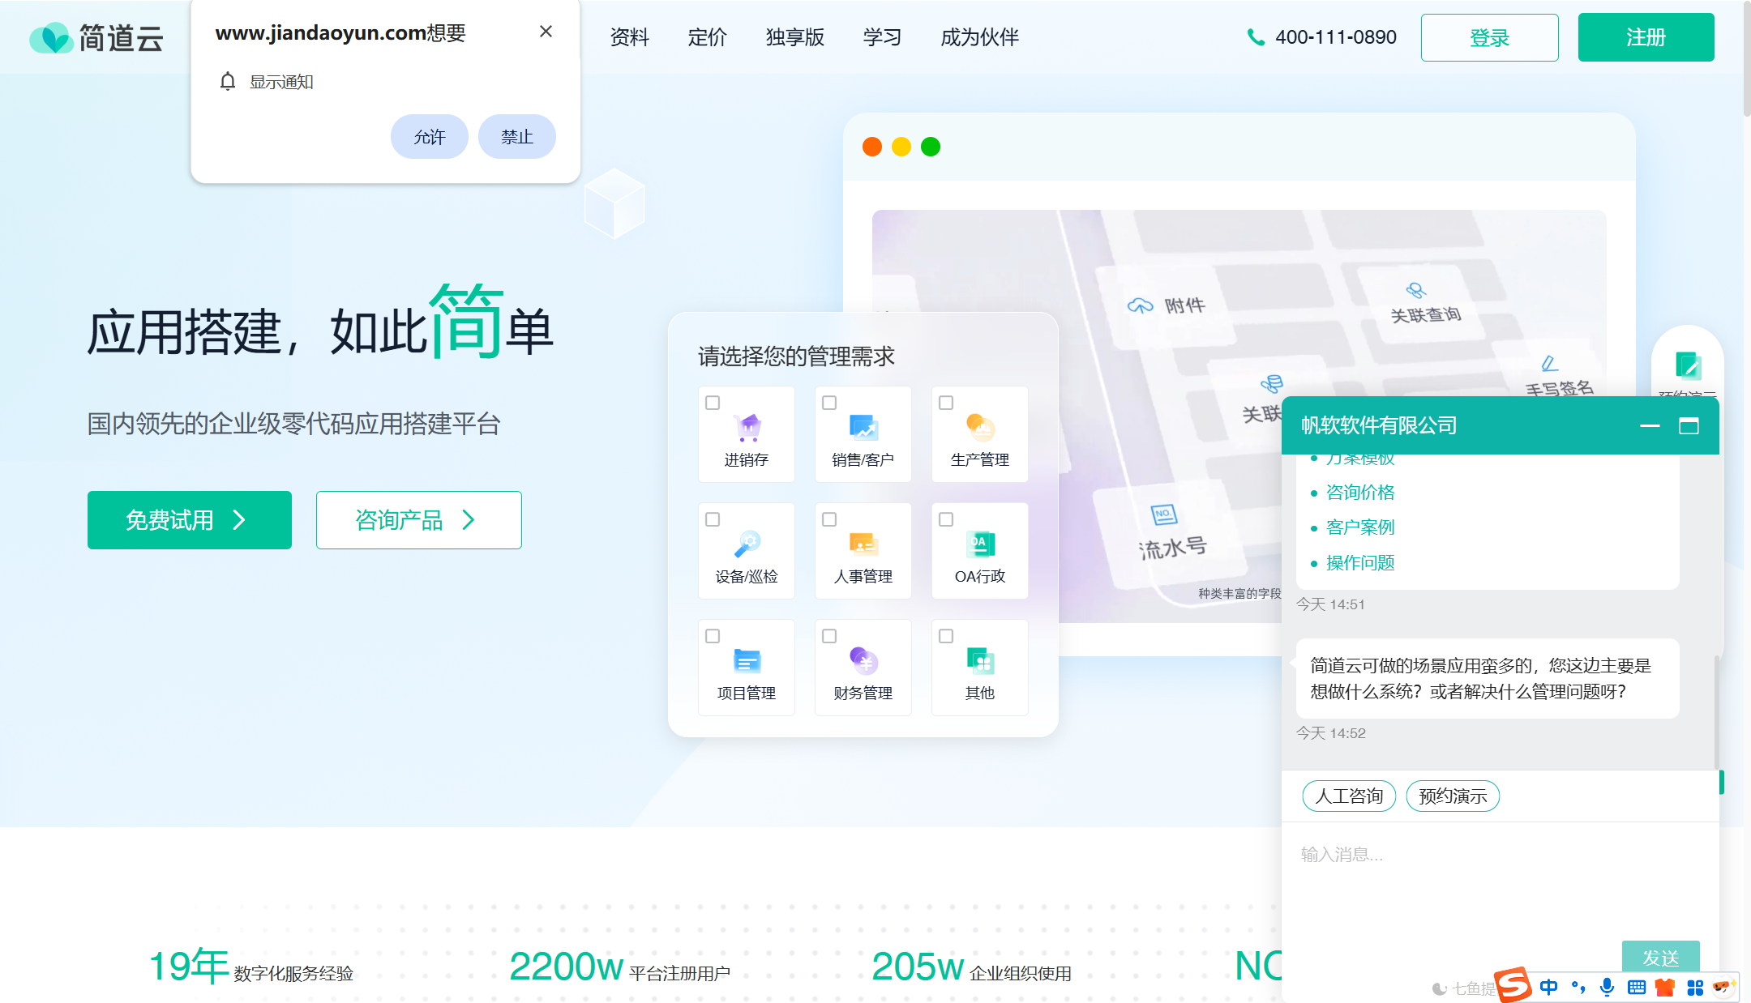Screen dimensions: 1751x1003
Task: Open the 咨询价格 link in chat
Action: pos(1360,492)
